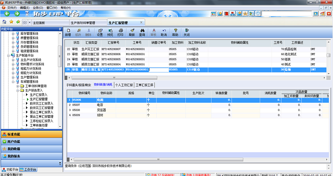Refresh the list with 刷新

(132, 32)
